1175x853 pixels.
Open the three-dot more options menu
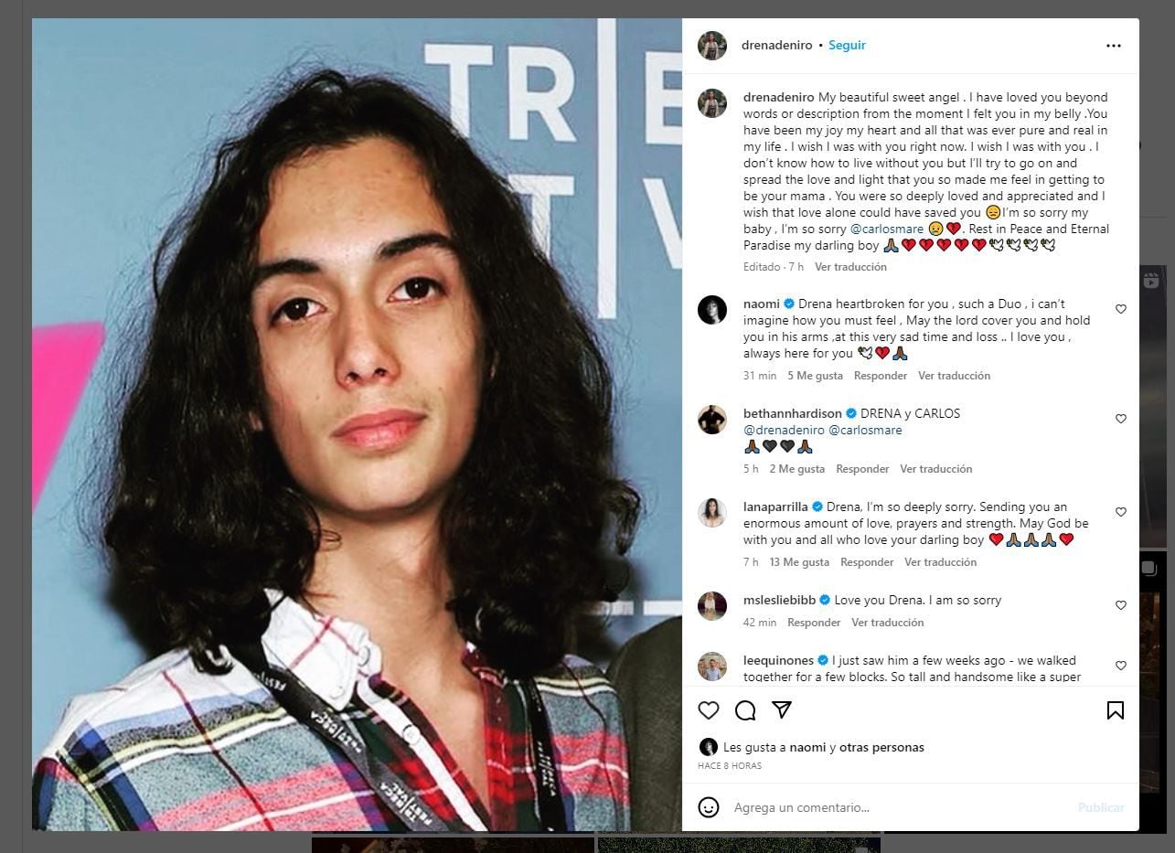pos(1113,45)
